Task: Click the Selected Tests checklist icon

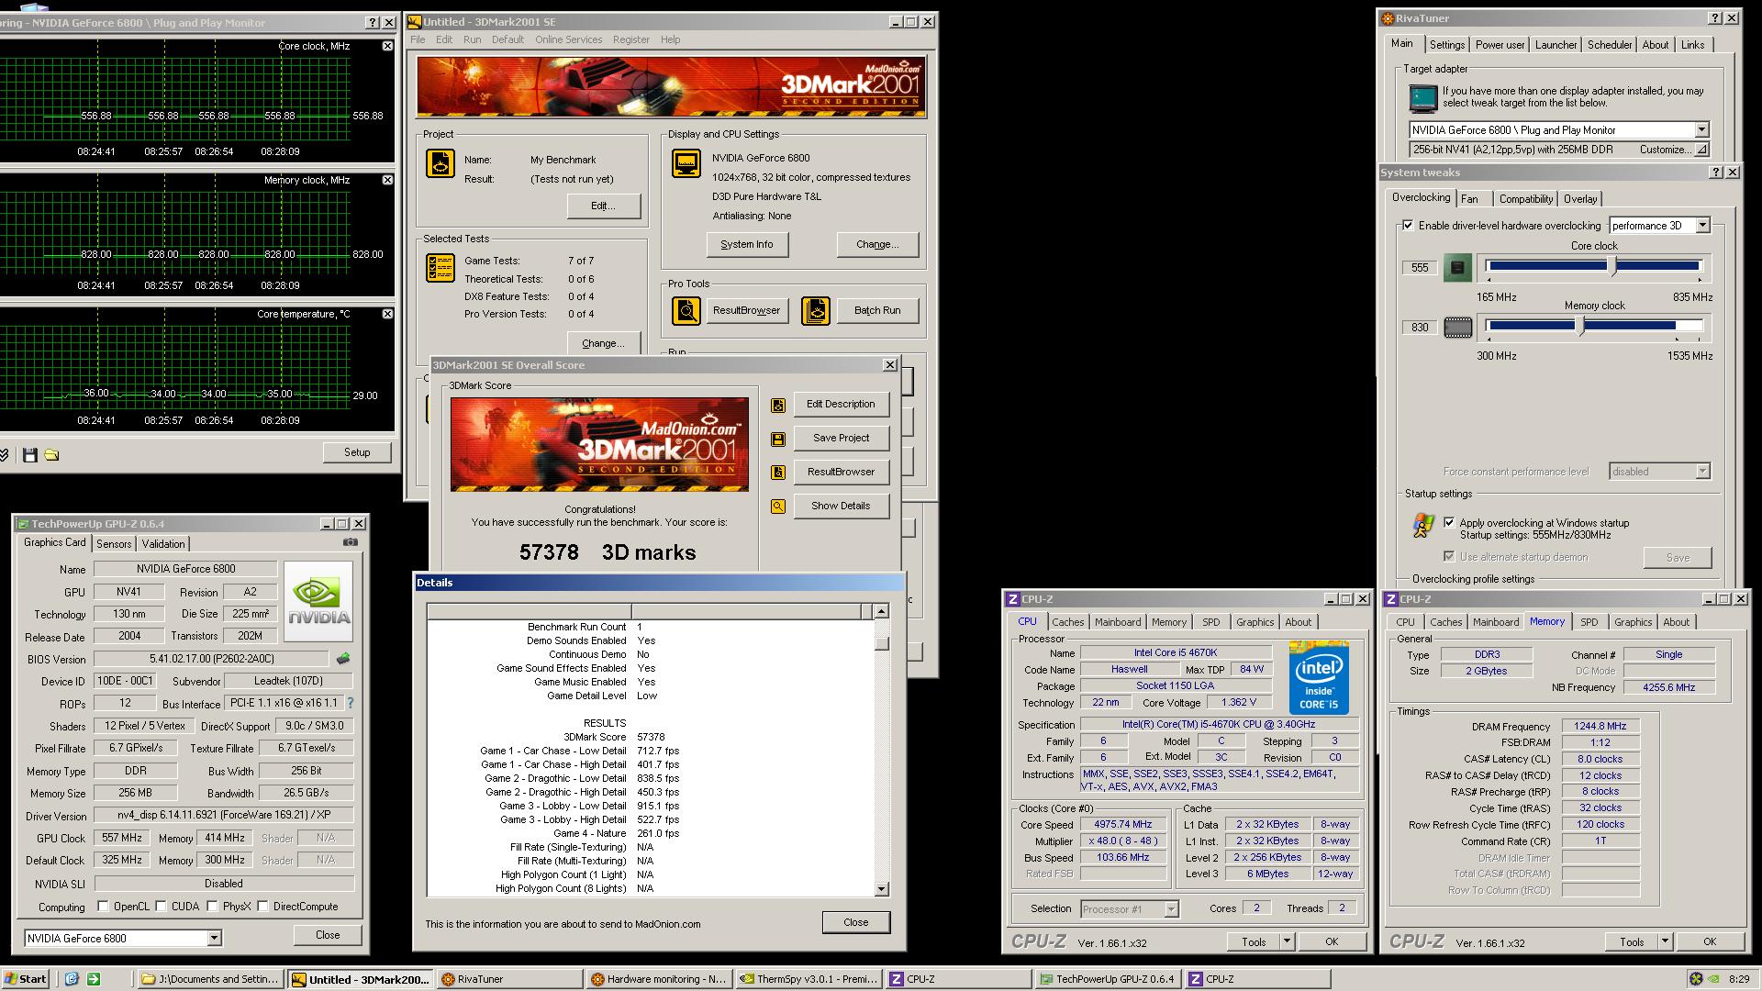Action: (440, 268)
